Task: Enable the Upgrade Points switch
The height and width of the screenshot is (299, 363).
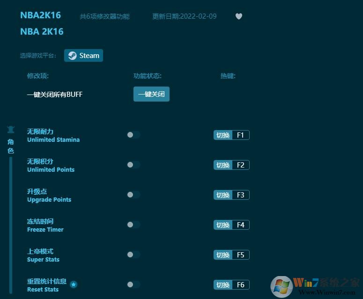Action: (x=133, y=195)
